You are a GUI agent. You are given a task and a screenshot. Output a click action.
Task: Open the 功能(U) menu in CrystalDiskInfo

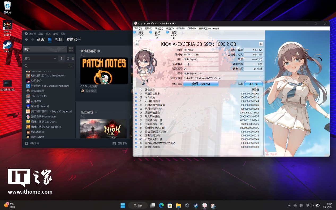[159, 28]
